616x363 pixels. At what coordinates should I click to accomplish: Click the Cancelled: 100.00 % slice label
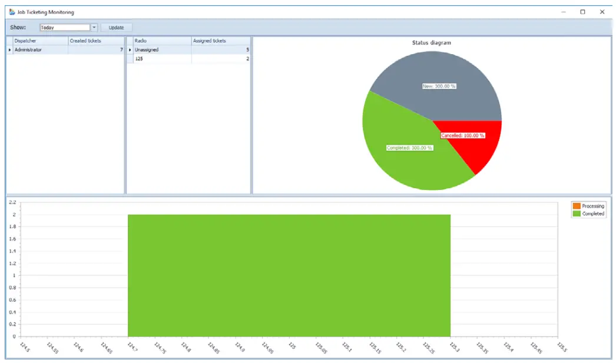(463, 135)
